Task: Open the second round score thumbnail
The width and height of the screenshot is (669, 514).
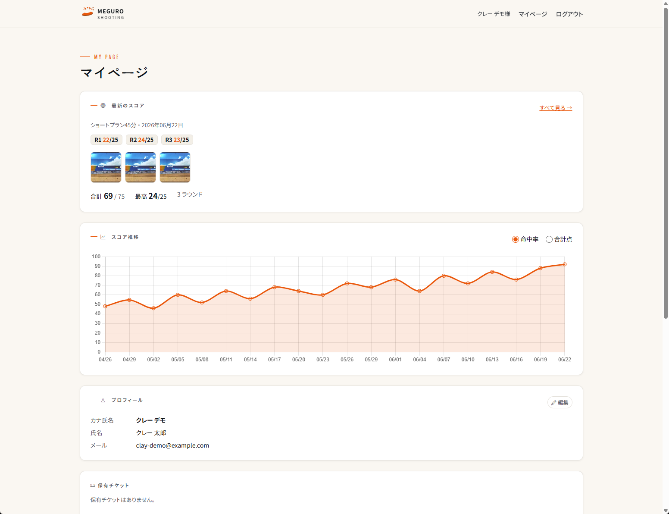Action: 141,167
